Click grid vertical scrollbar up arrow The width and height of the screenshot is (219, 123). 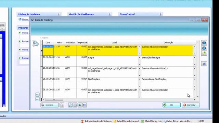(198, 42)
